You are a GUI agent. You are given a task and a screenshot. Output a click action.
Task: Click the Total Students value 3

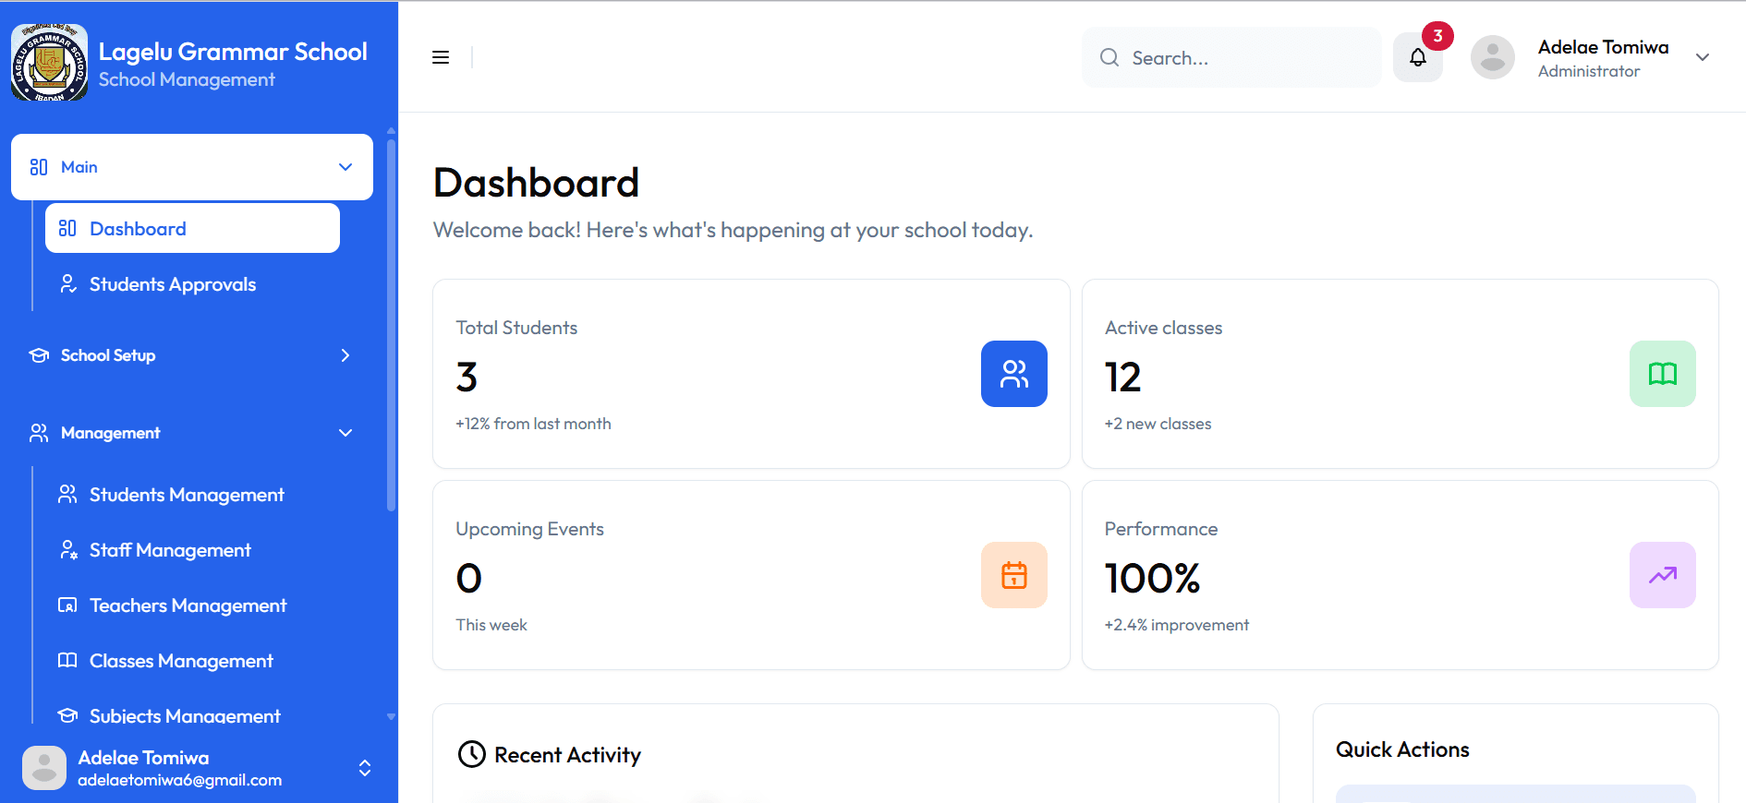pos(467,377)
